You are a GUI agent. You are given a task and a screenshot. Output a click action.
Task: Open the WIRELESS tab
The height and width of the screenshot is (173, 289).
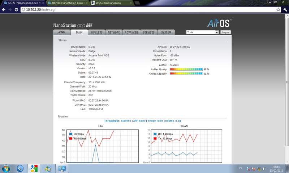tap(96, 32)
